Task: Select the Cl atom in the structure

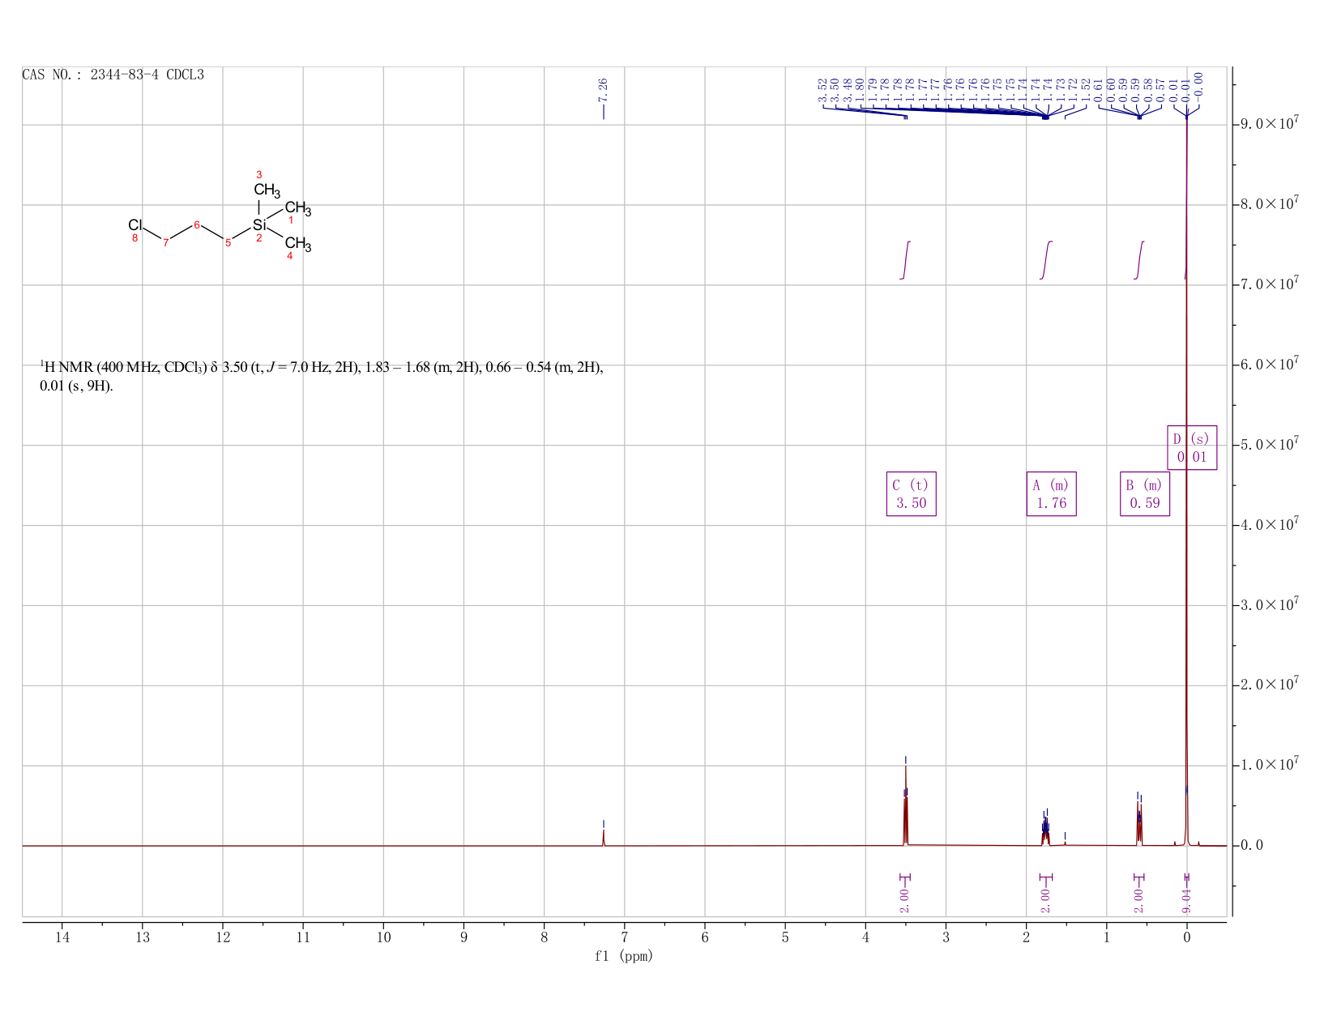Action: 135,224
